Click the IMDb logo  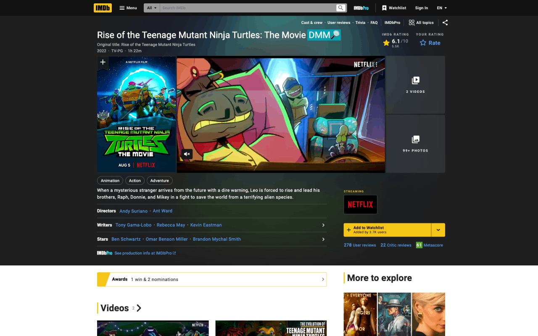point(103,8)
